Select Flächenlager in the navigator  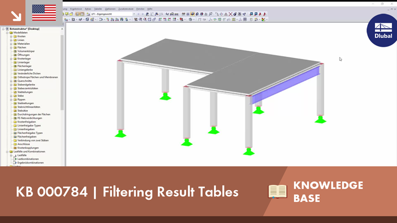tap(25, 66)
